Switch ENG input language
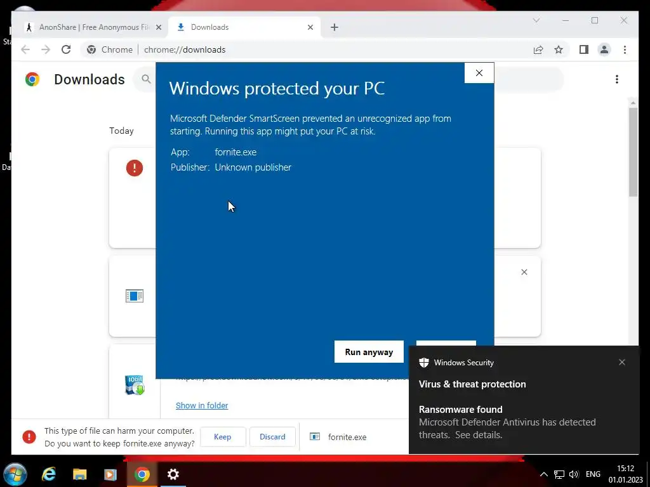Viewport: 650px width, 487px height. [x=593, y=474]
